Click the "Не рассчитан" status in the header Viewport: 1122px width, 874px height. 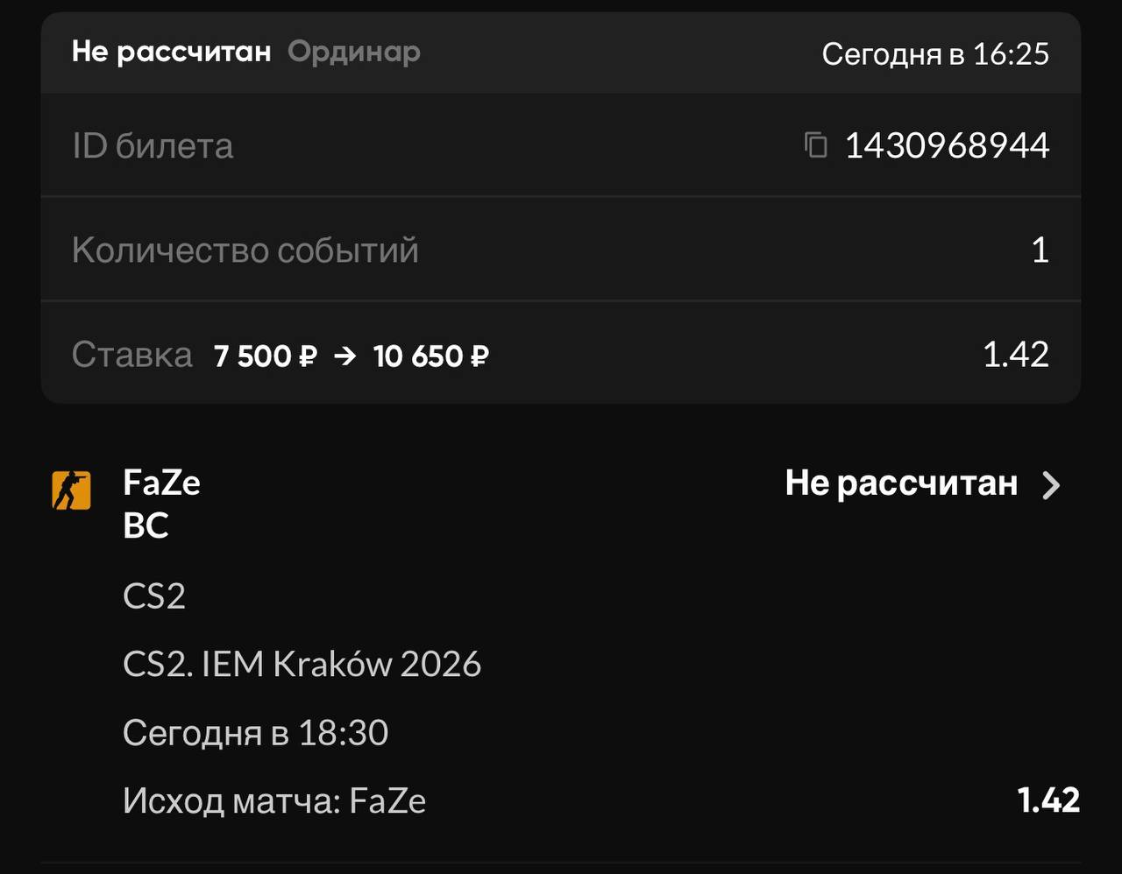pos(171,52)
